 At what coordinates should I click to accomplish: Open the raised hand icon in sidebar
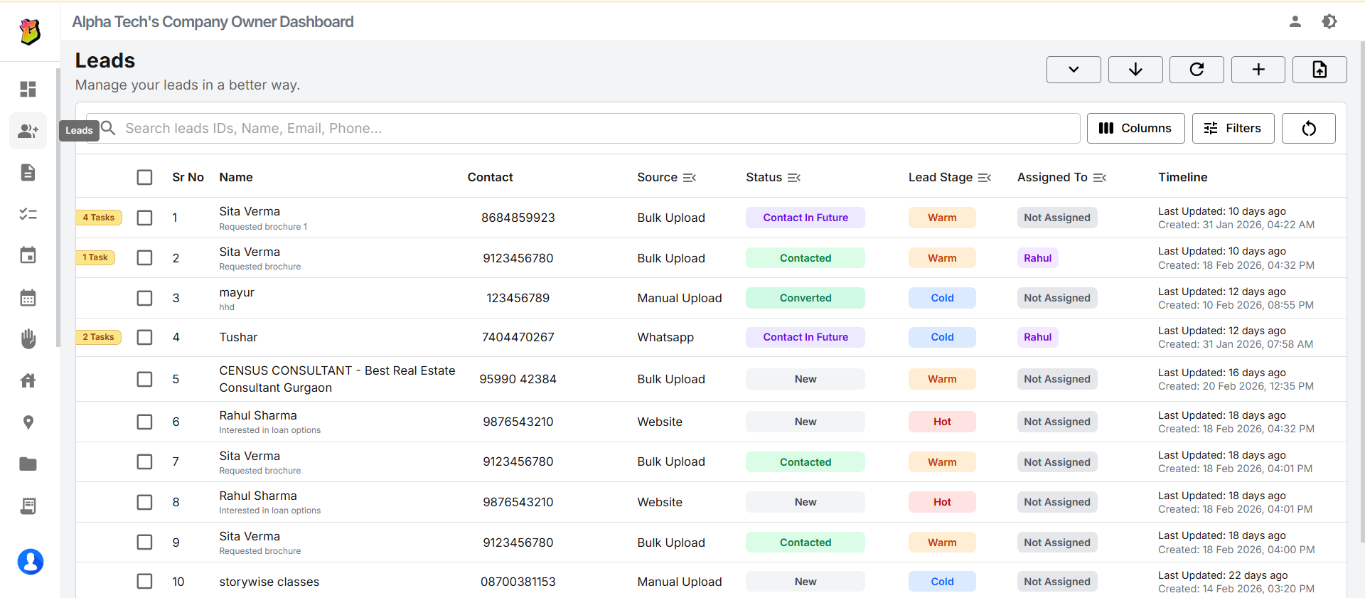point(28,338)
